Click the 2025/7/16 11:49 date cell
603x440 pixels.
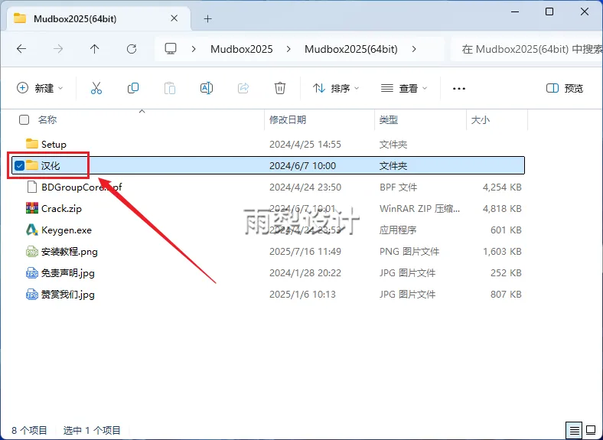305,252
